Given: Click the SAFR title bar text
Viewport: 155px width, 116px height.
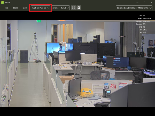Looking at the screenshot, I should pos(7,2).
